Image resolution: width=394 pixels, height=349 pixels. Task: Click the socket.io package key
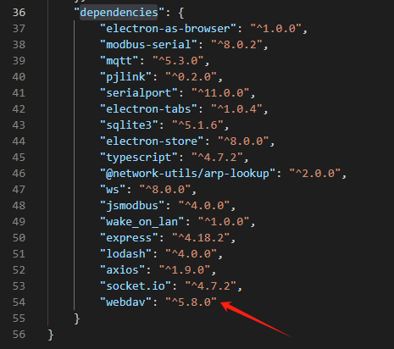click(136, 286)
